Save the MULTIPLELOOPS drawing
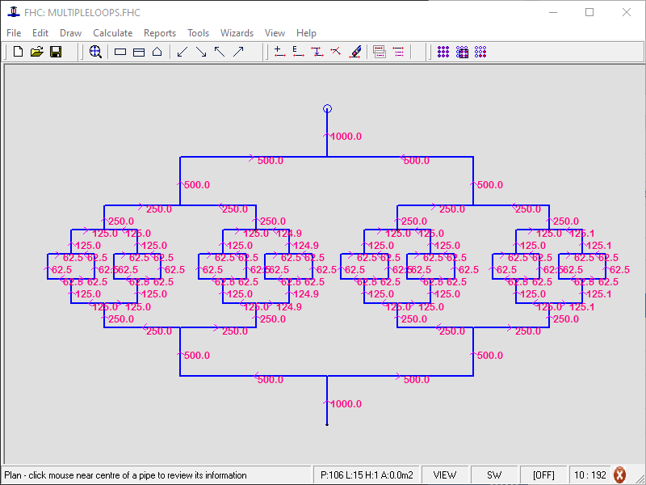Image resolution: width=646 pixels, height=485 pixels. click(56, 51)
